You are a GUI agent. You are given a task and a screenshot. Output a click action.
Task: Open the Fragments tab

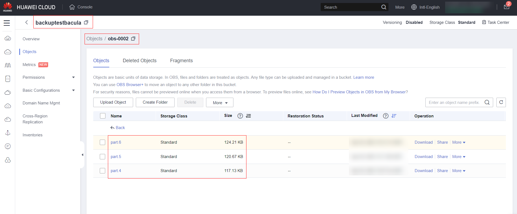pos(181,61)
